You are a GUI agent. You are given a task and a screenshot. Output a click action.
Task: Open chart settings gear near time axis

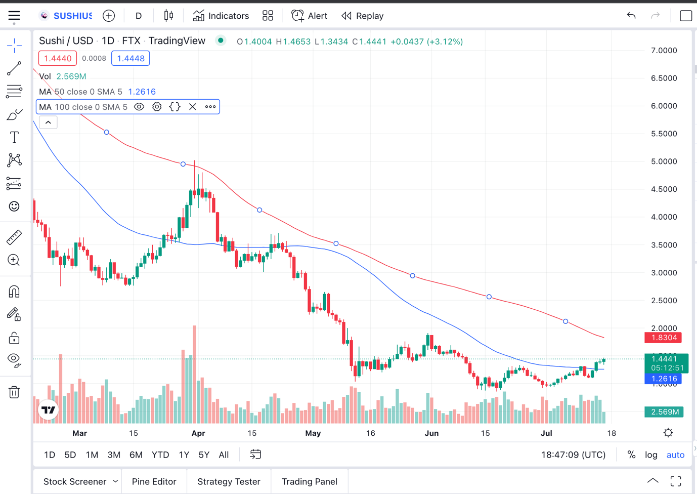tap(668, 433)
